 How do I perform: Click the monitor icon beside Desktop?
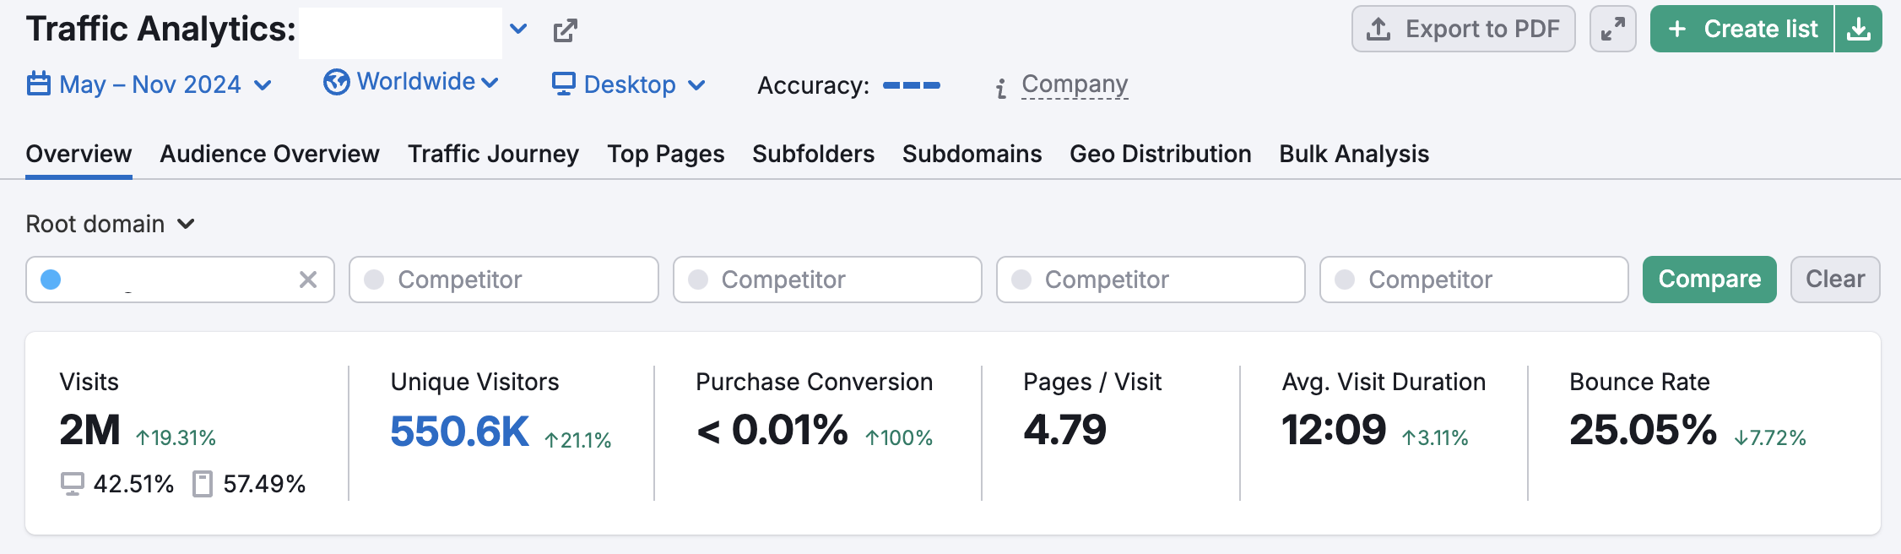point(563,84)
